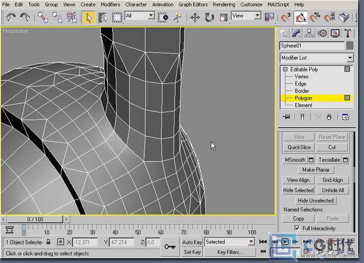Open the Utilities hammer tab
Screen dimensions: 364x263
pos(347,34)
